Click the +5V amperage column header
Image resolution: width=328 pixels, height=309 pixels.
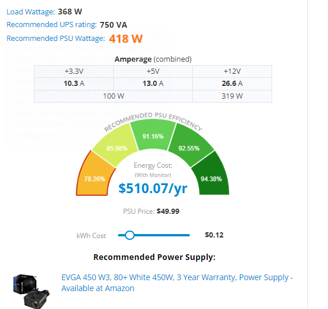153,71
